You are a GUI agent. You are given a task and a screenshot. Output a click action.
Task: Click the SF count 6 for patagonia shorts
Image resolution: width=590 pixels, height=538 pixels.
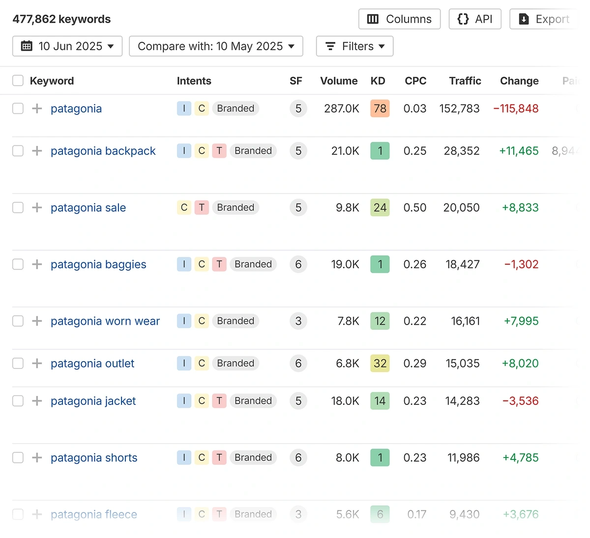point(298,457)
